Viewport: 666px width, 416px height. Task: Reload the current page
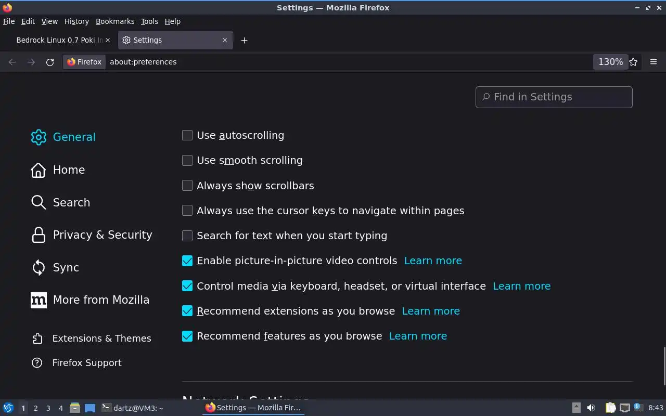[x=50, y=62]
